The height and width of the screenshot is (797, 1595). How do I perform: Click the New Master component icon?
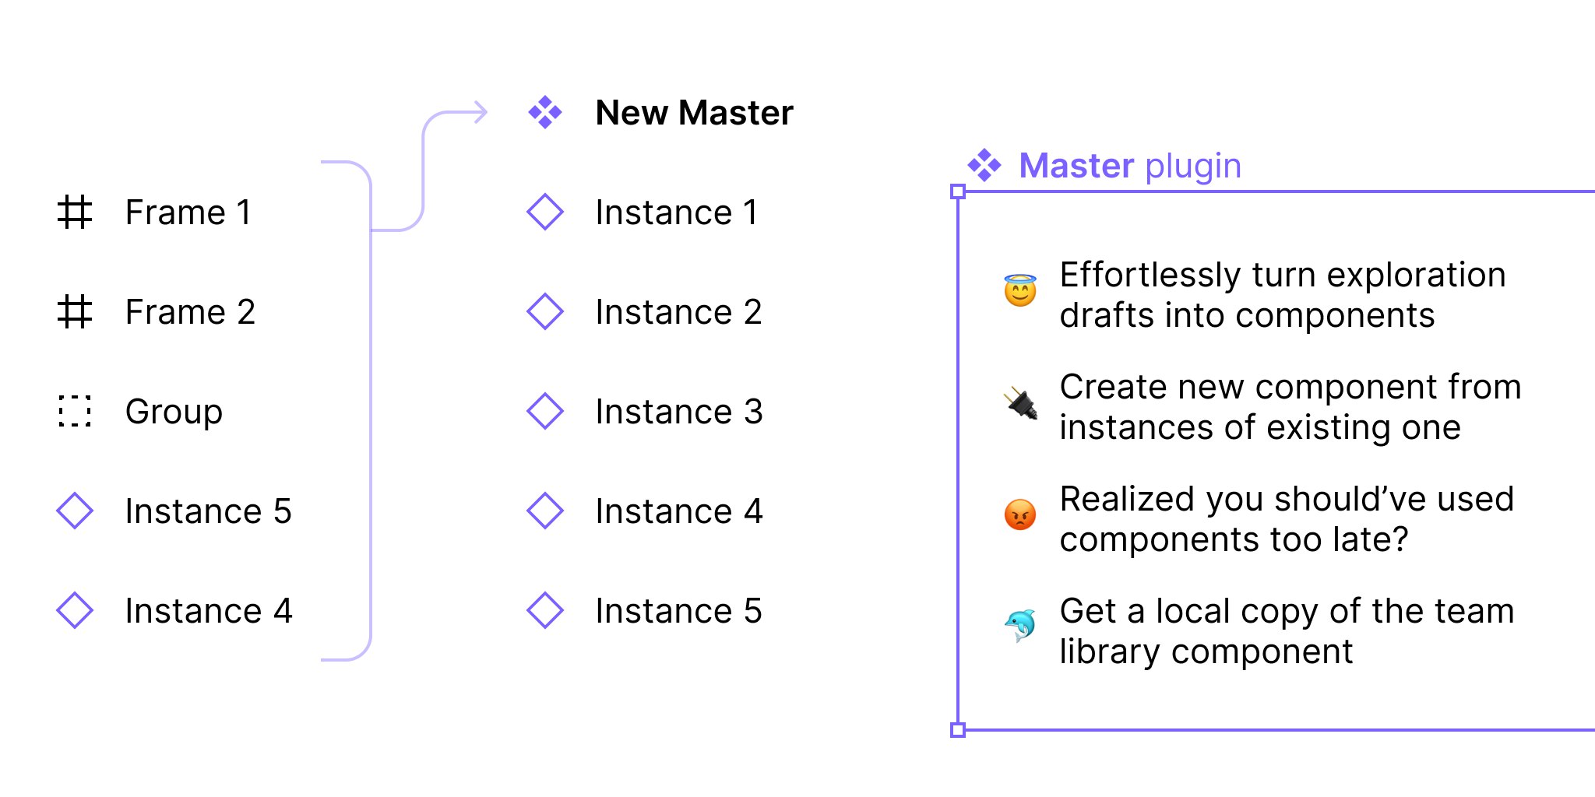click(545, 113)
